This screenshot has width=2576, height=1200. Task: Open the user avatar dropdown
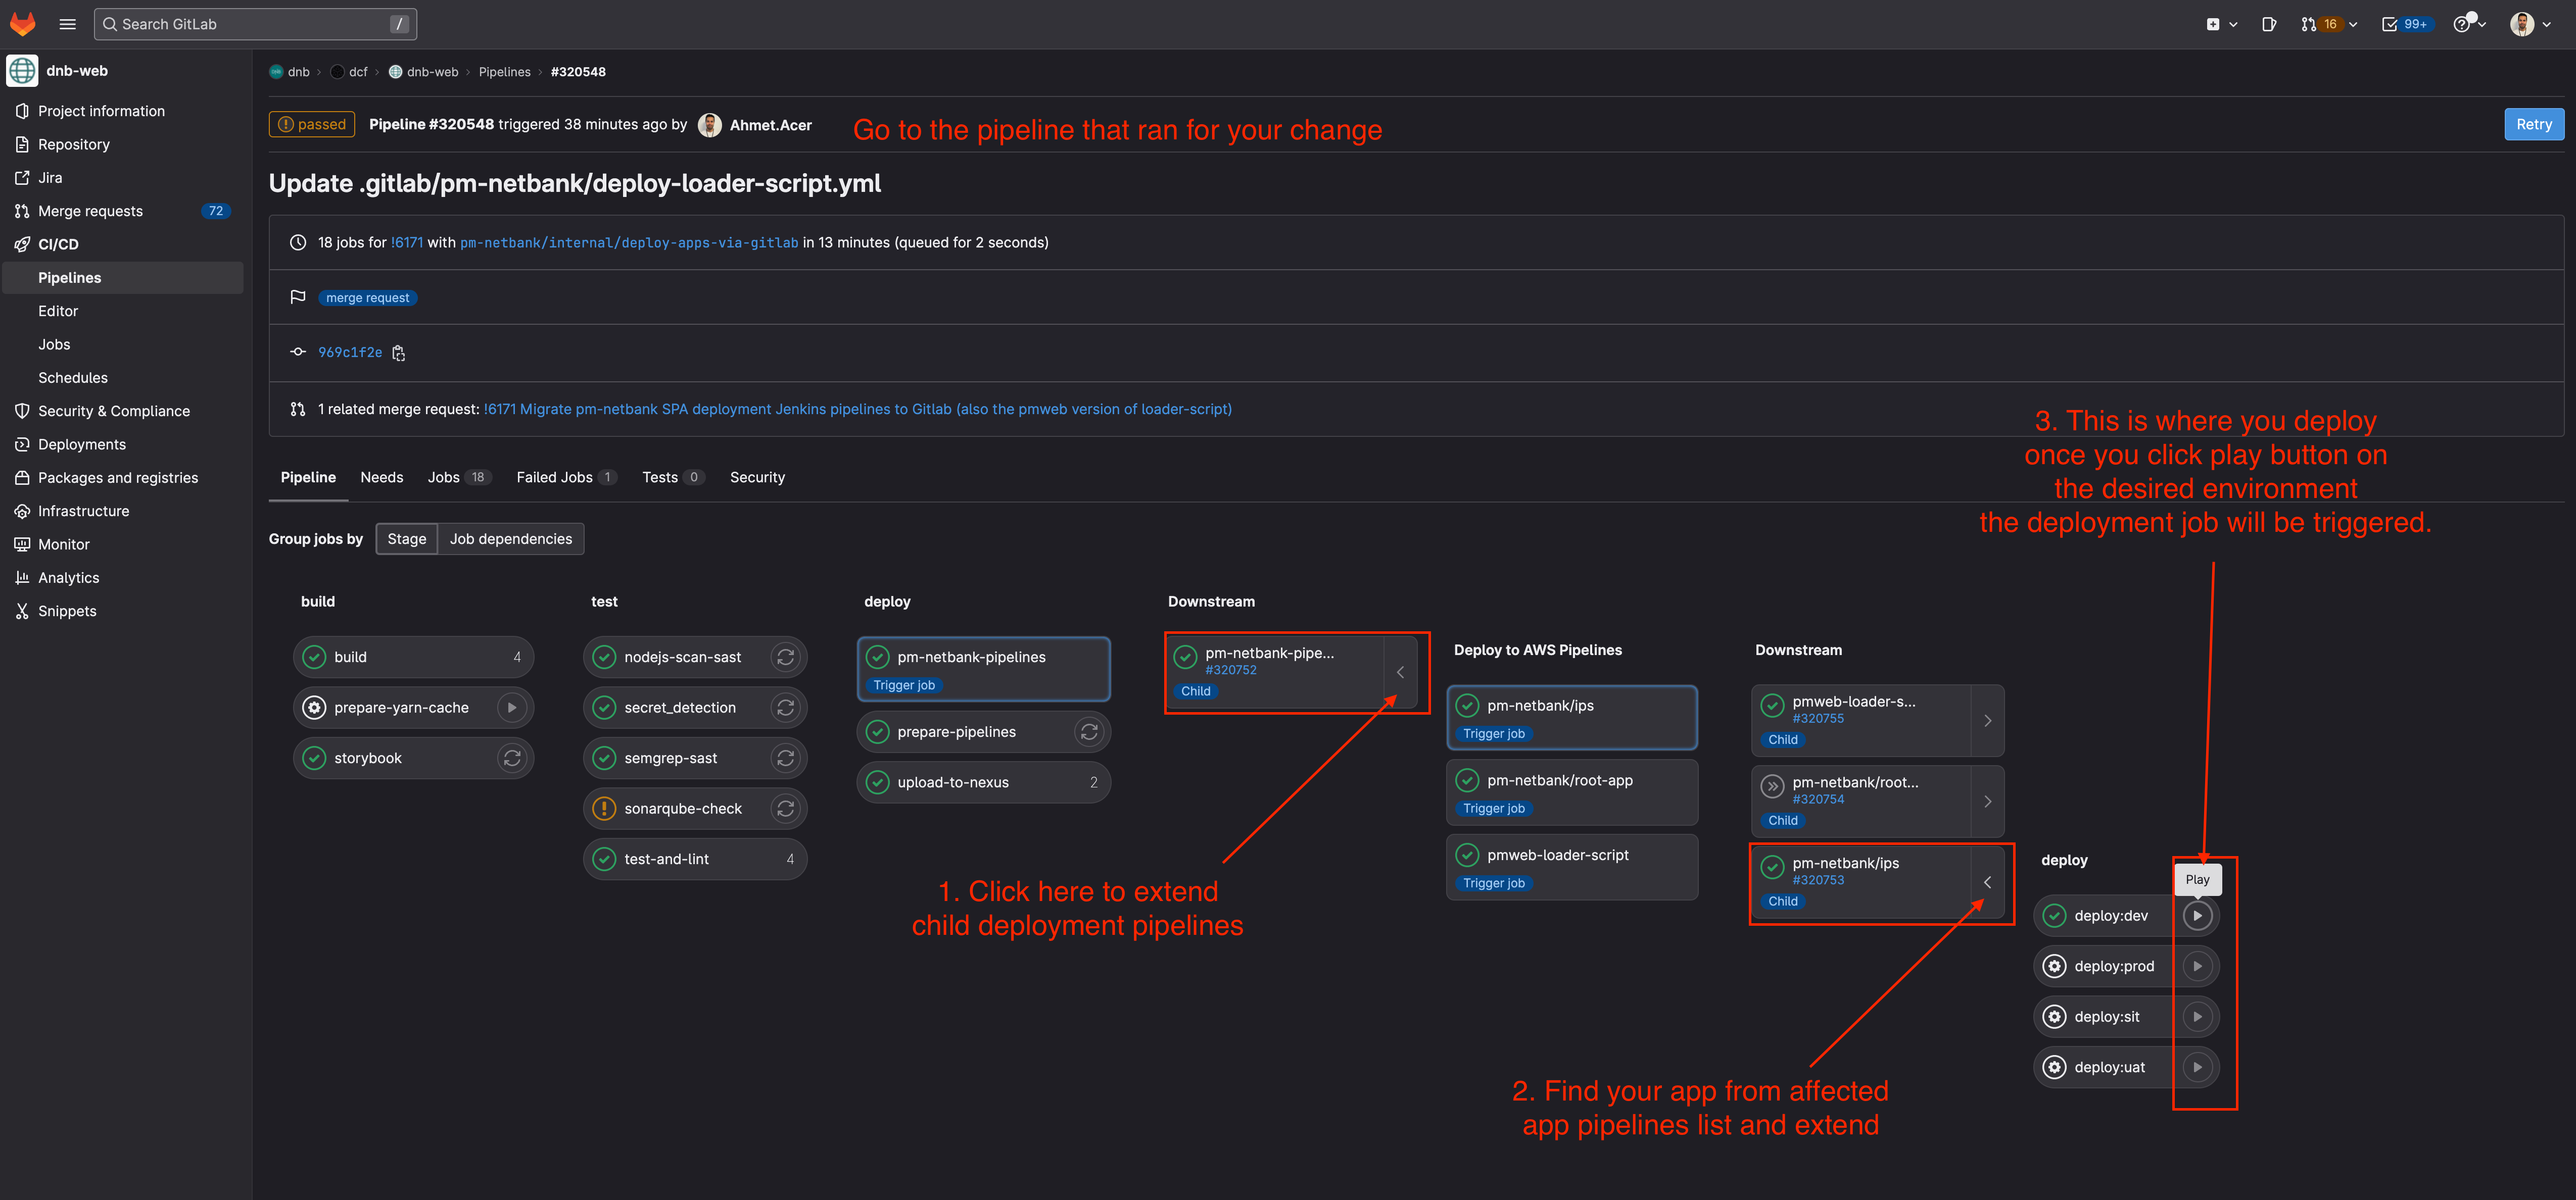tap(2530, 24)
